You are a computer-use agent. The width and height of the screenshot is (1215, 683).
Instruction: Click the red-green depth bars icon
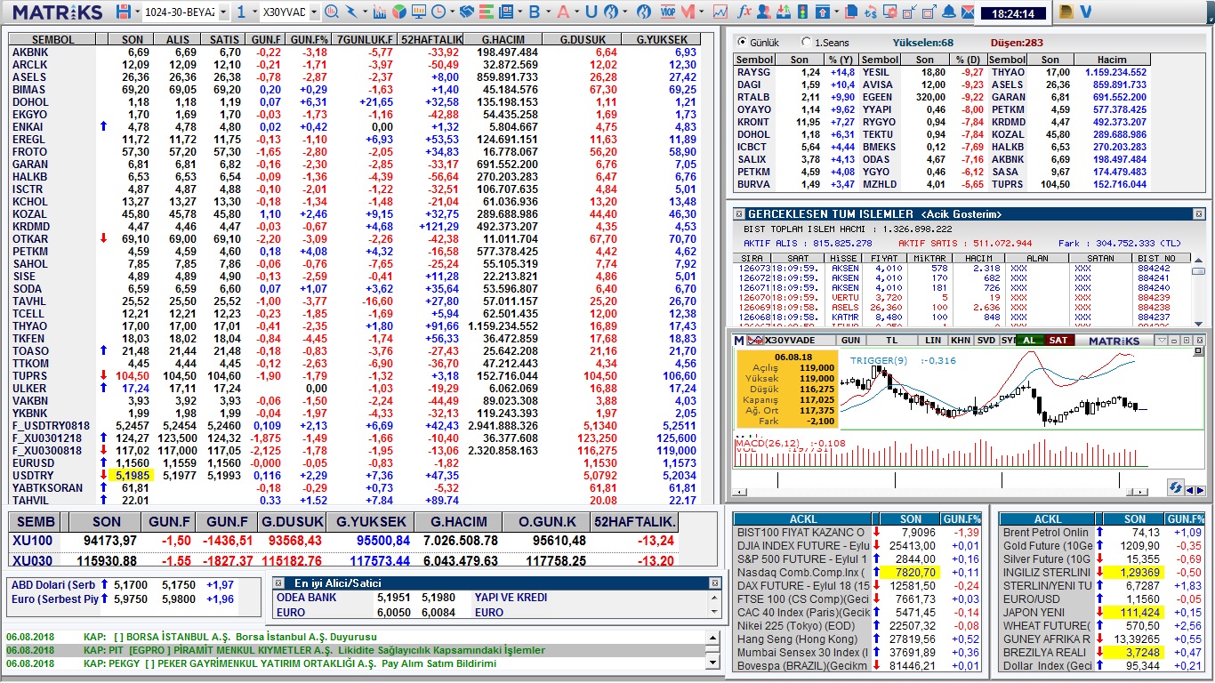[486, 12]
